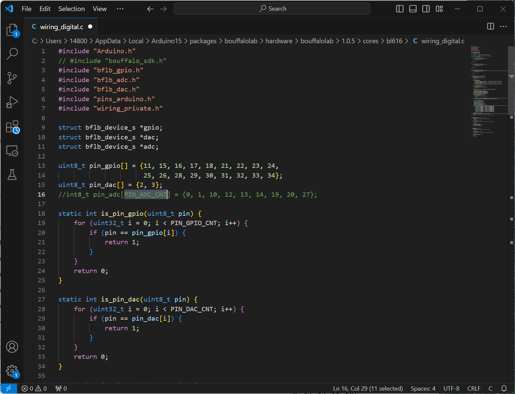Screen dimensions: 515x394
Task: Split the editor to the right
Action: point(490,26)
